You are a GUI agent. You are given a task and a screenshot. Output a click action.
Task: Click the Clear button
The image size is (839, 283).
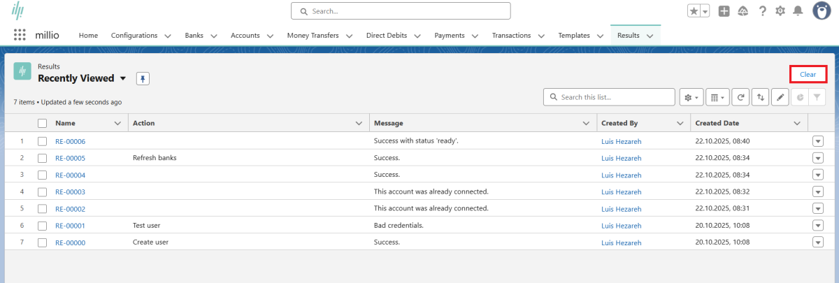tap(808, 74)
